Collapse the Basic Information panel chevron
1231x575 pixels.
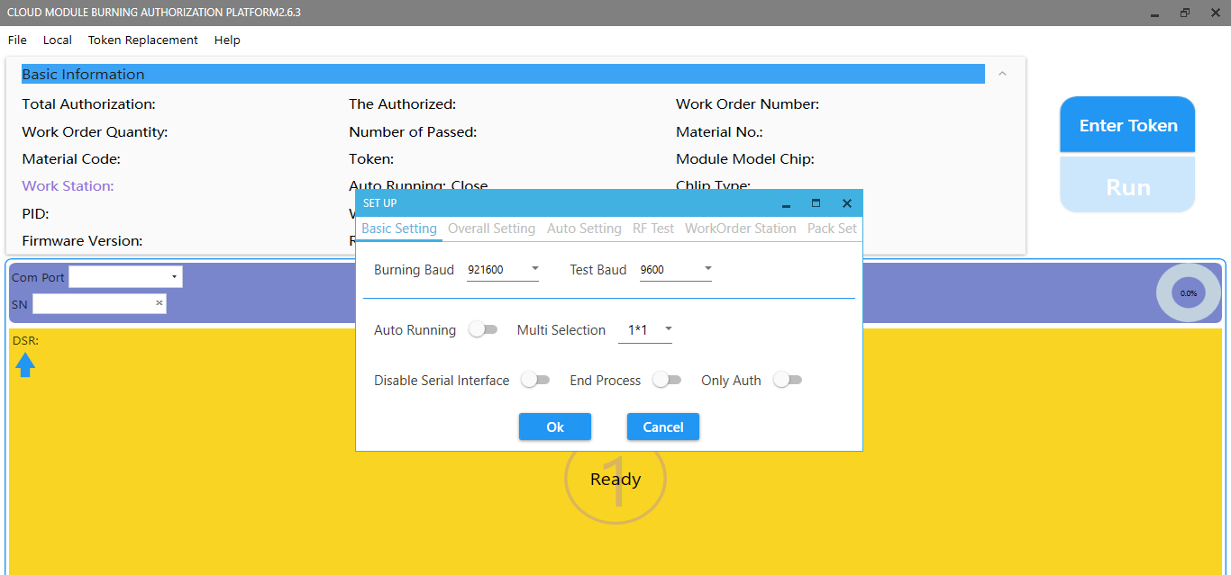click(1002, 74)
